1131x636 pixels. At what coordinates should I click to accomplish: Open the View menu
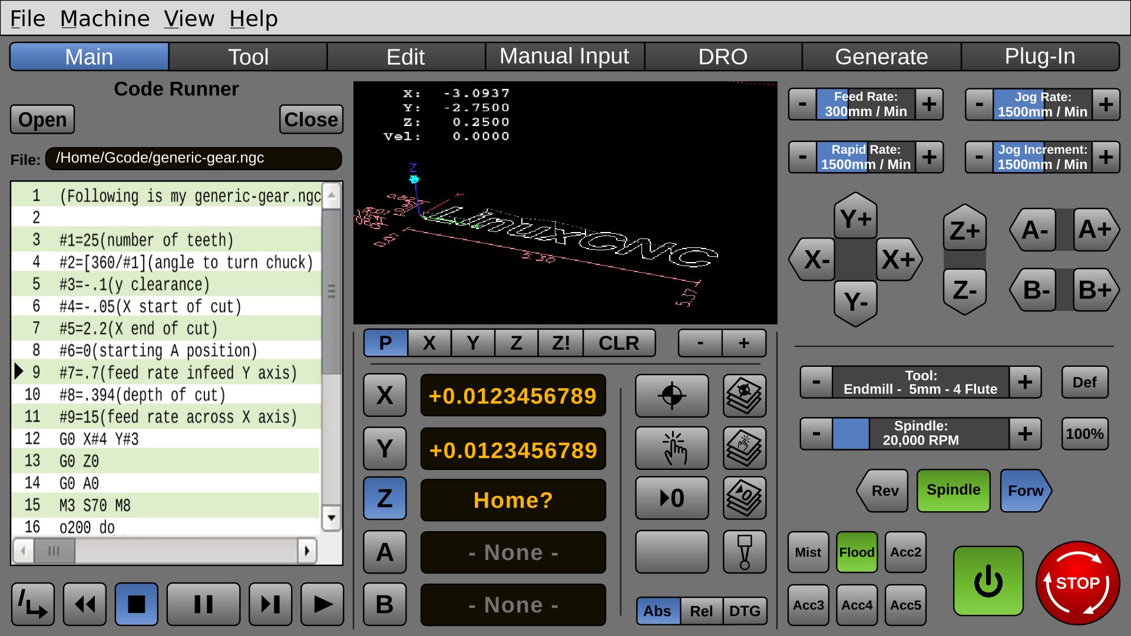[x=189, y=19]
